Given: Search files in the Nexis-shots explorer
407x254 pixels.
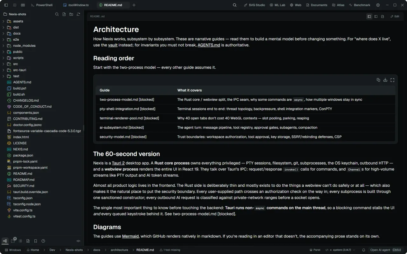Looking at the screenshot, I should click(57, 14).
